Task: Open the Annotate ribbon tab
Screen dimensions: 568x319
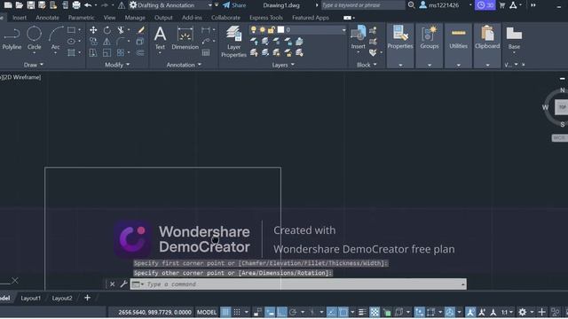Action: (x=47, y=18)
